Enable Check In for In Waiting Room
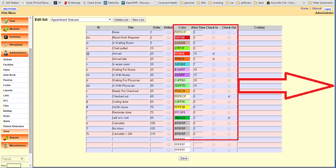This screenshot has width=336, height=168. pos(213,43)
